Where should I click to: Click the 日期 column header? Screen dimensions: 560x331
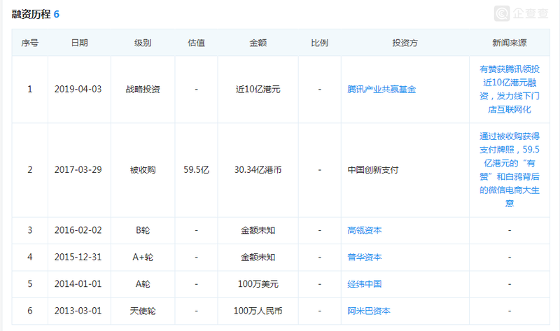coord(79,43)
